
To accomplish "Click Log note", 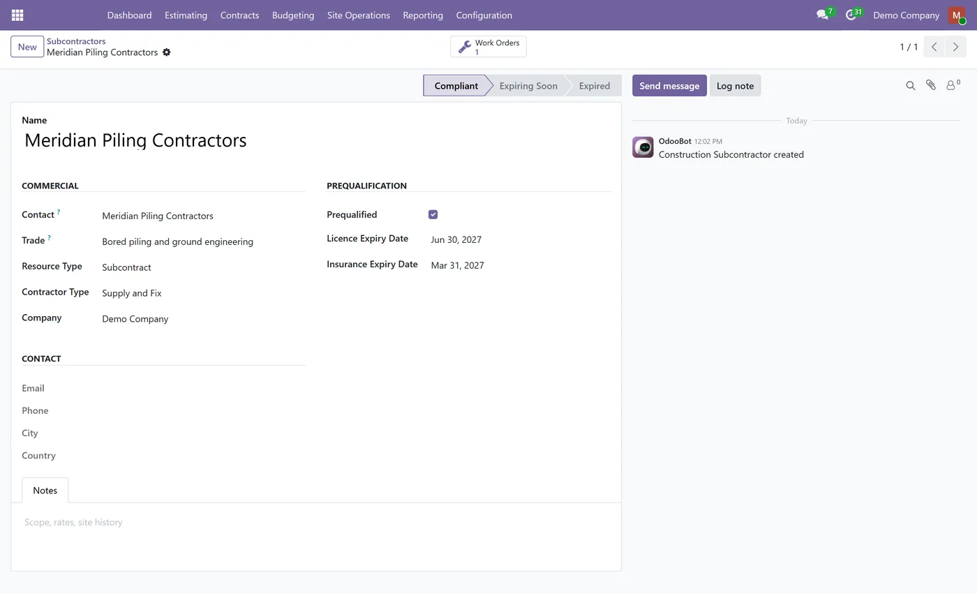I will pos(735,86).
